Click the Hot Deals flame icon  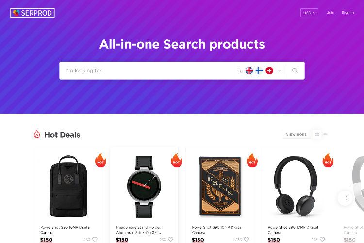click(x=37, y=134)
